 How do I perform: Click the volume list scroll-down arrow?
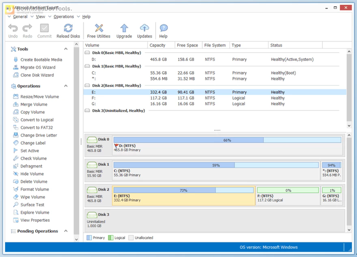[x=349, y=126]
